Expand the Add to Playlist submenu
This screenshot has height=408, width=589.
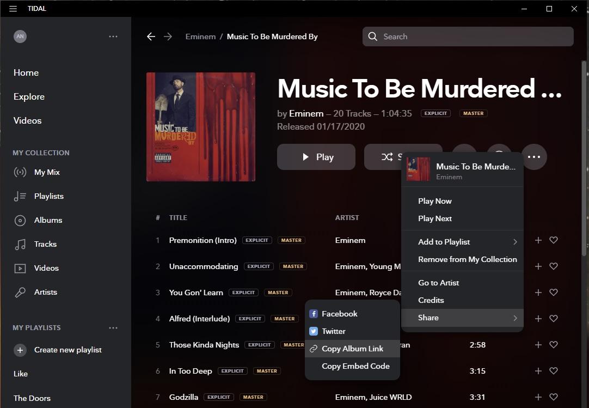click(x=467, y=242)
